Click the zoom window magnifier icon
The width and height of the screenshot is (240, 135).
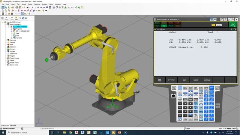[x=9, y=10]
